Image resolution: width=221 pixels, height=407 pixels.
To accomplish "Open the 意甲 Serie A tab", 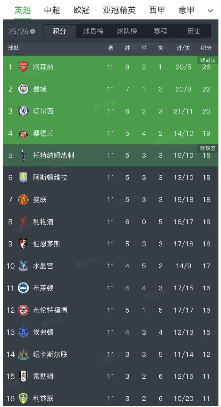I will point(186,10).
